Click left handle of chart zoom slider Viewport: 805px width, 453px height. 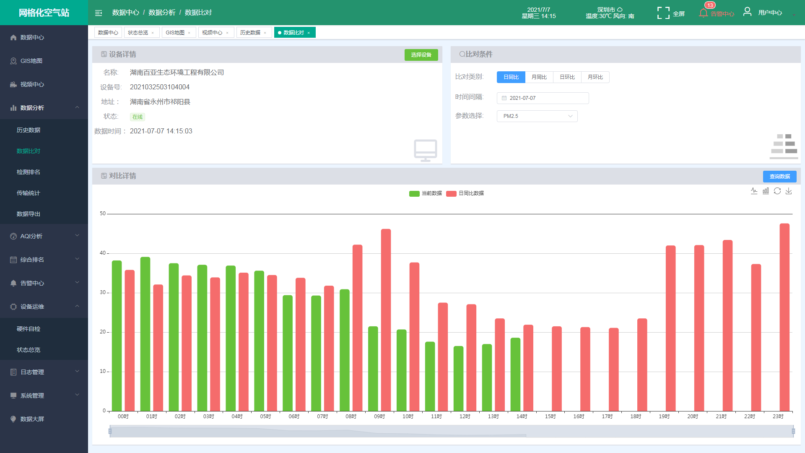(x=110, y=431)
